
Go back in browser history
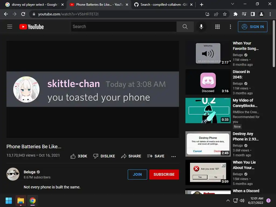(x=6, y=14)
